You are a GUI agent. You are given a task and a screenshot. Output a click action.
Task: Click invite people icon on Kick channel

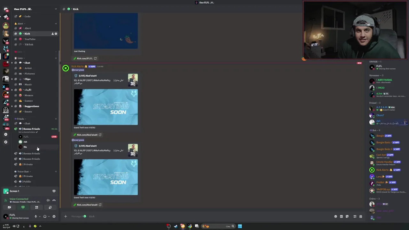point(52,34)
